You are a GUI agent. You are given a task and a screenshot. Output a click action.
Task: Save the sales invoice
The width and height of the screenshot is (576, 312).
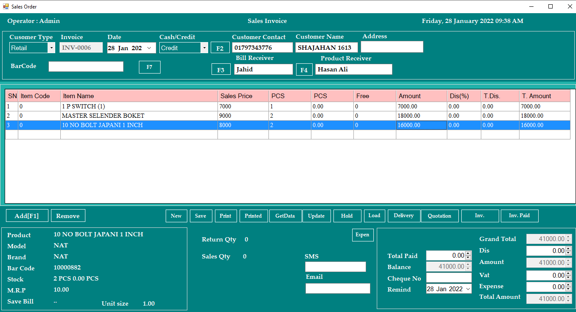200,216
